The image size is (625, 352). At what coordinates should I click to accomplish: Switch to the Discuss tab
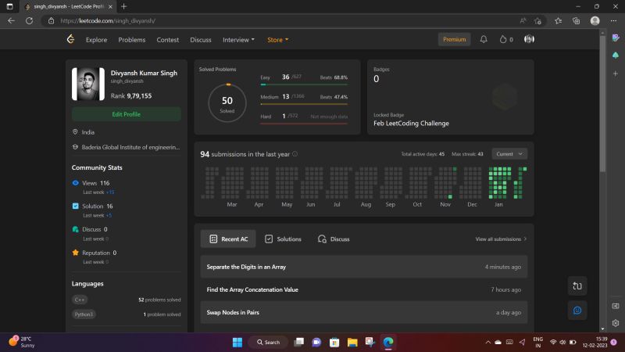coord(334,239)
